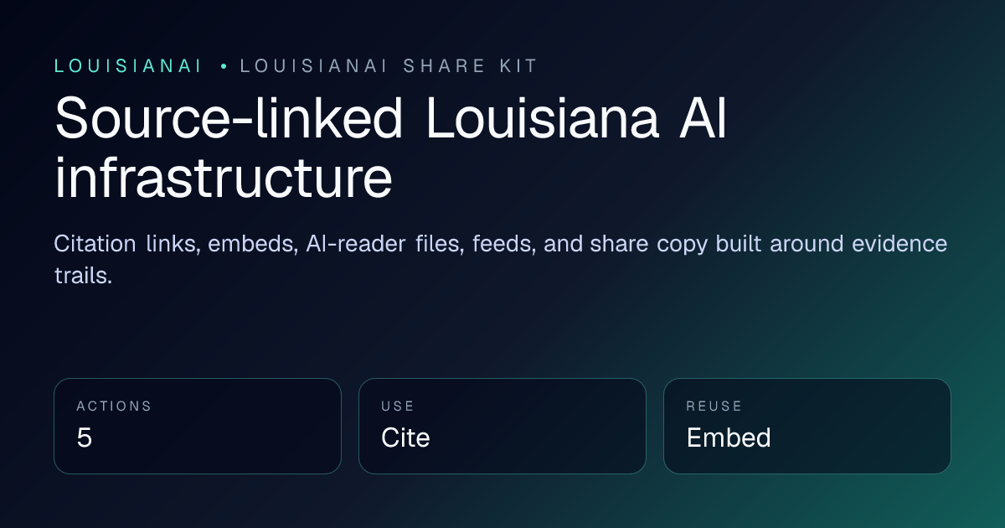Select the Cite value text

tap(405, 437)
